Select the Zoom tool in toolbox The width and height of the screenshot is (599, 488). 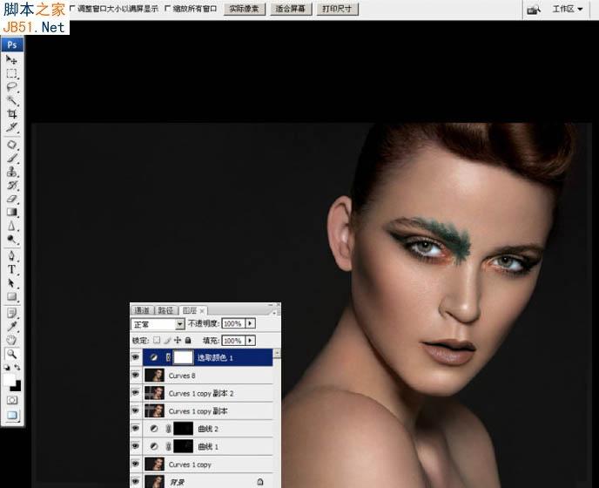[12, 354]
